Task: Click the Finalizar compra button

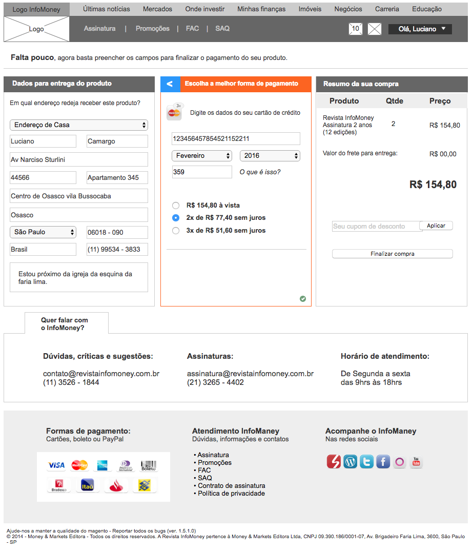Action: tap(393, 254)
